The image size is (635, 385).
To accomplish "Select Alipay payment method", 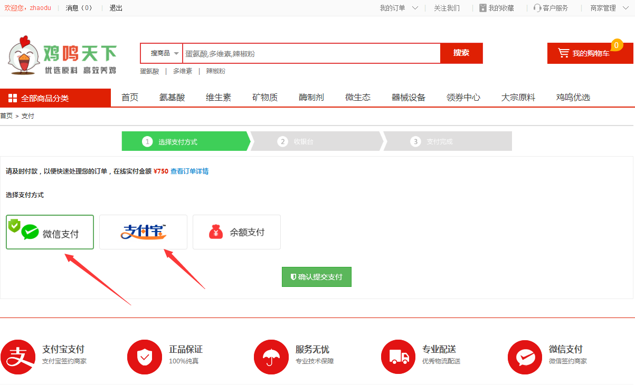I will tap(143, 232).
